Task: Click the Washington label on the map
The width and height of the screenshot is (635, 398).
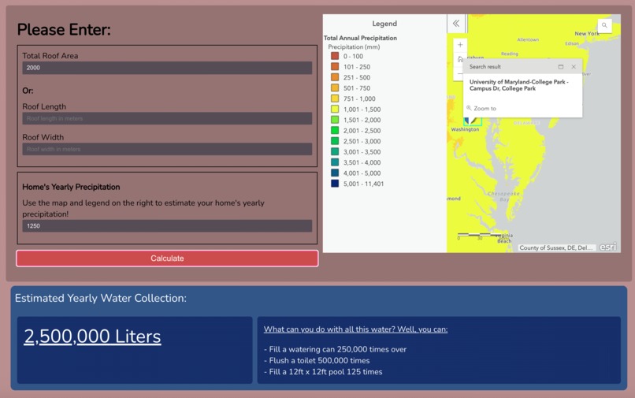Action: [465, 129]
